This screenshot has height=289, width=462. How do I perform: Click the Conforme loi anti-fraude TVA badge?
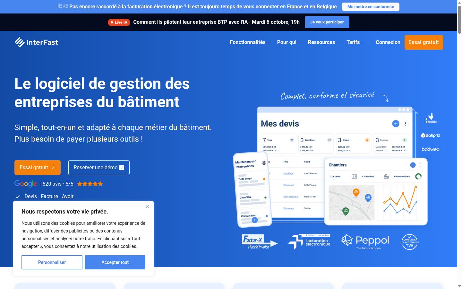coord(410,242)
